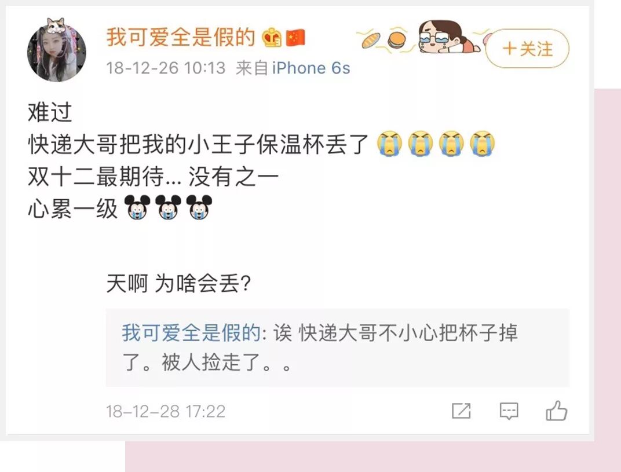Screen dimensions: 621x472
Task: Click the crown membership badge icon
Action: pos(271,38)
